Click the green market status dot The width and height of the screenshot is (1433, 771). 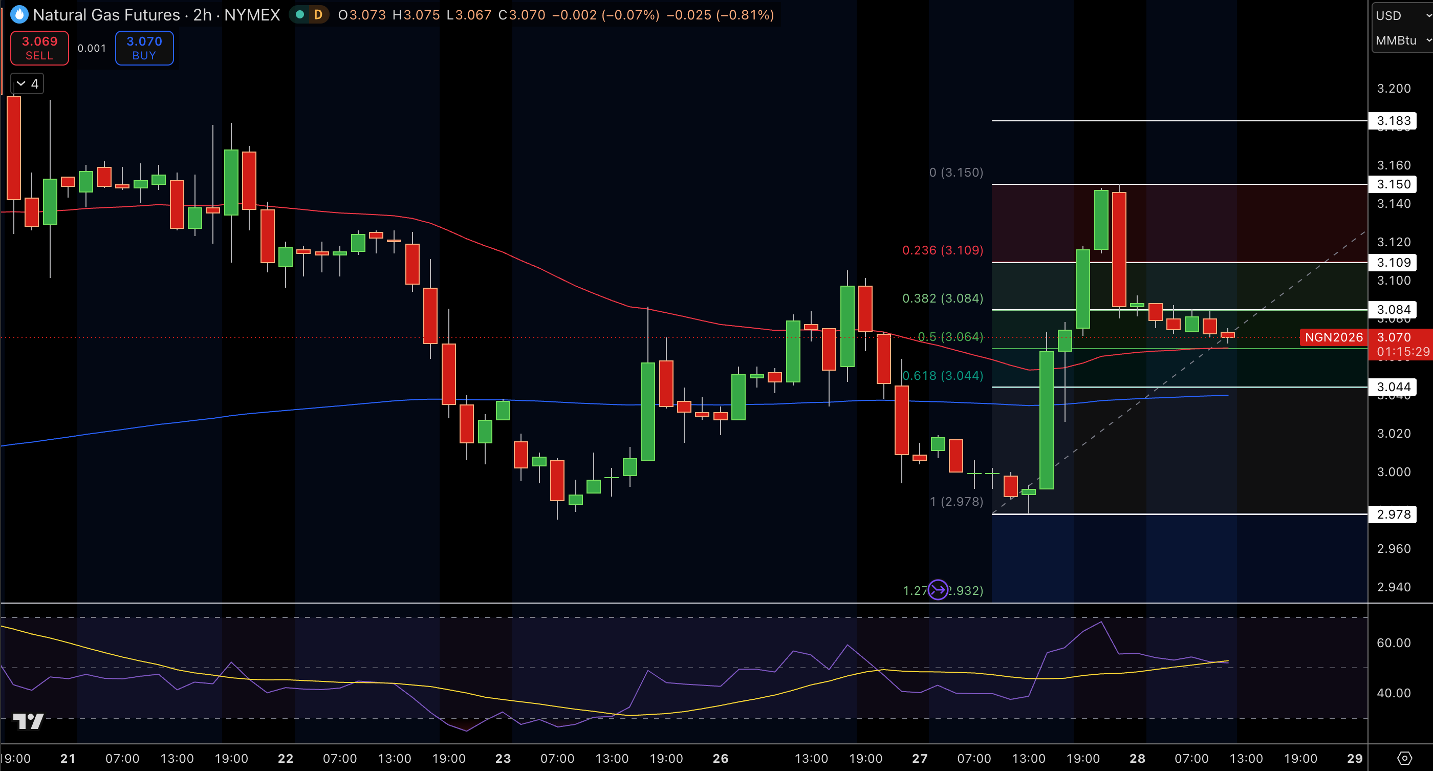[300, 14]
